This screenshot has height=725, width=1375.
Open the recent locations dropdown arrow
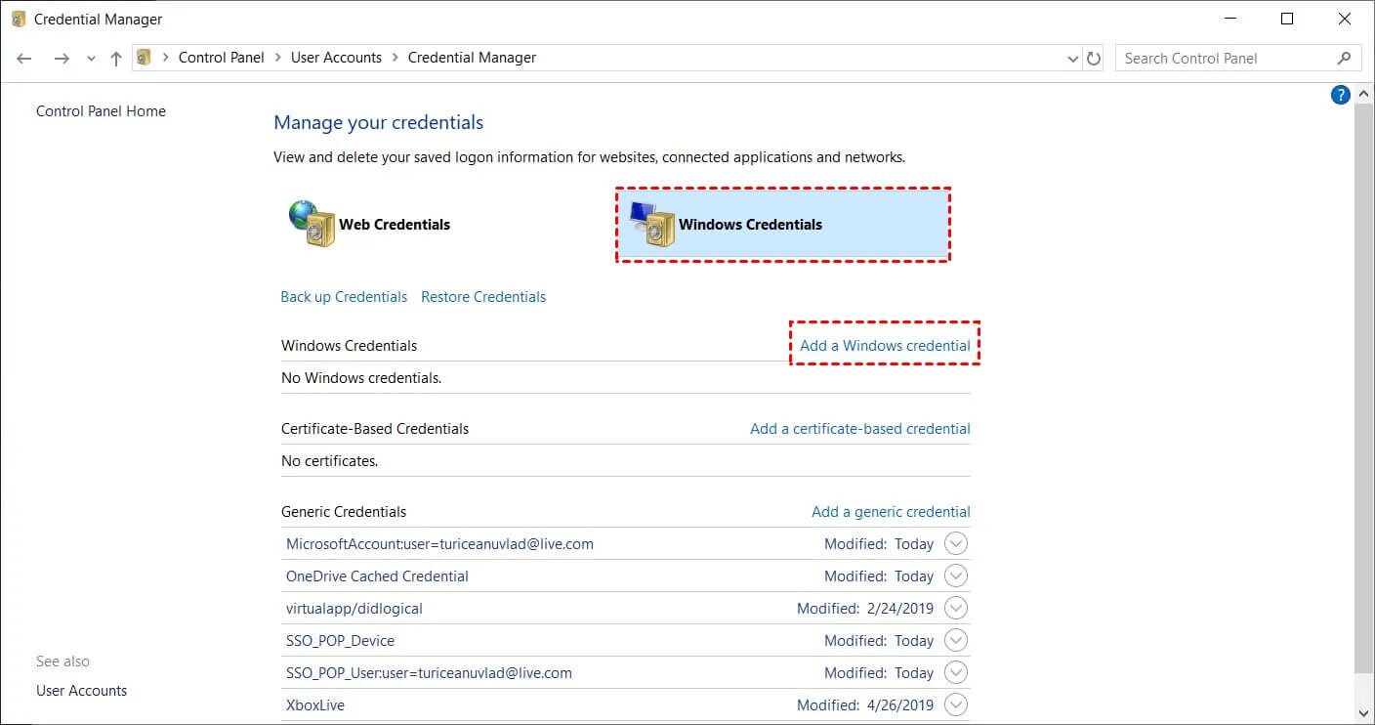coord(91,59)
